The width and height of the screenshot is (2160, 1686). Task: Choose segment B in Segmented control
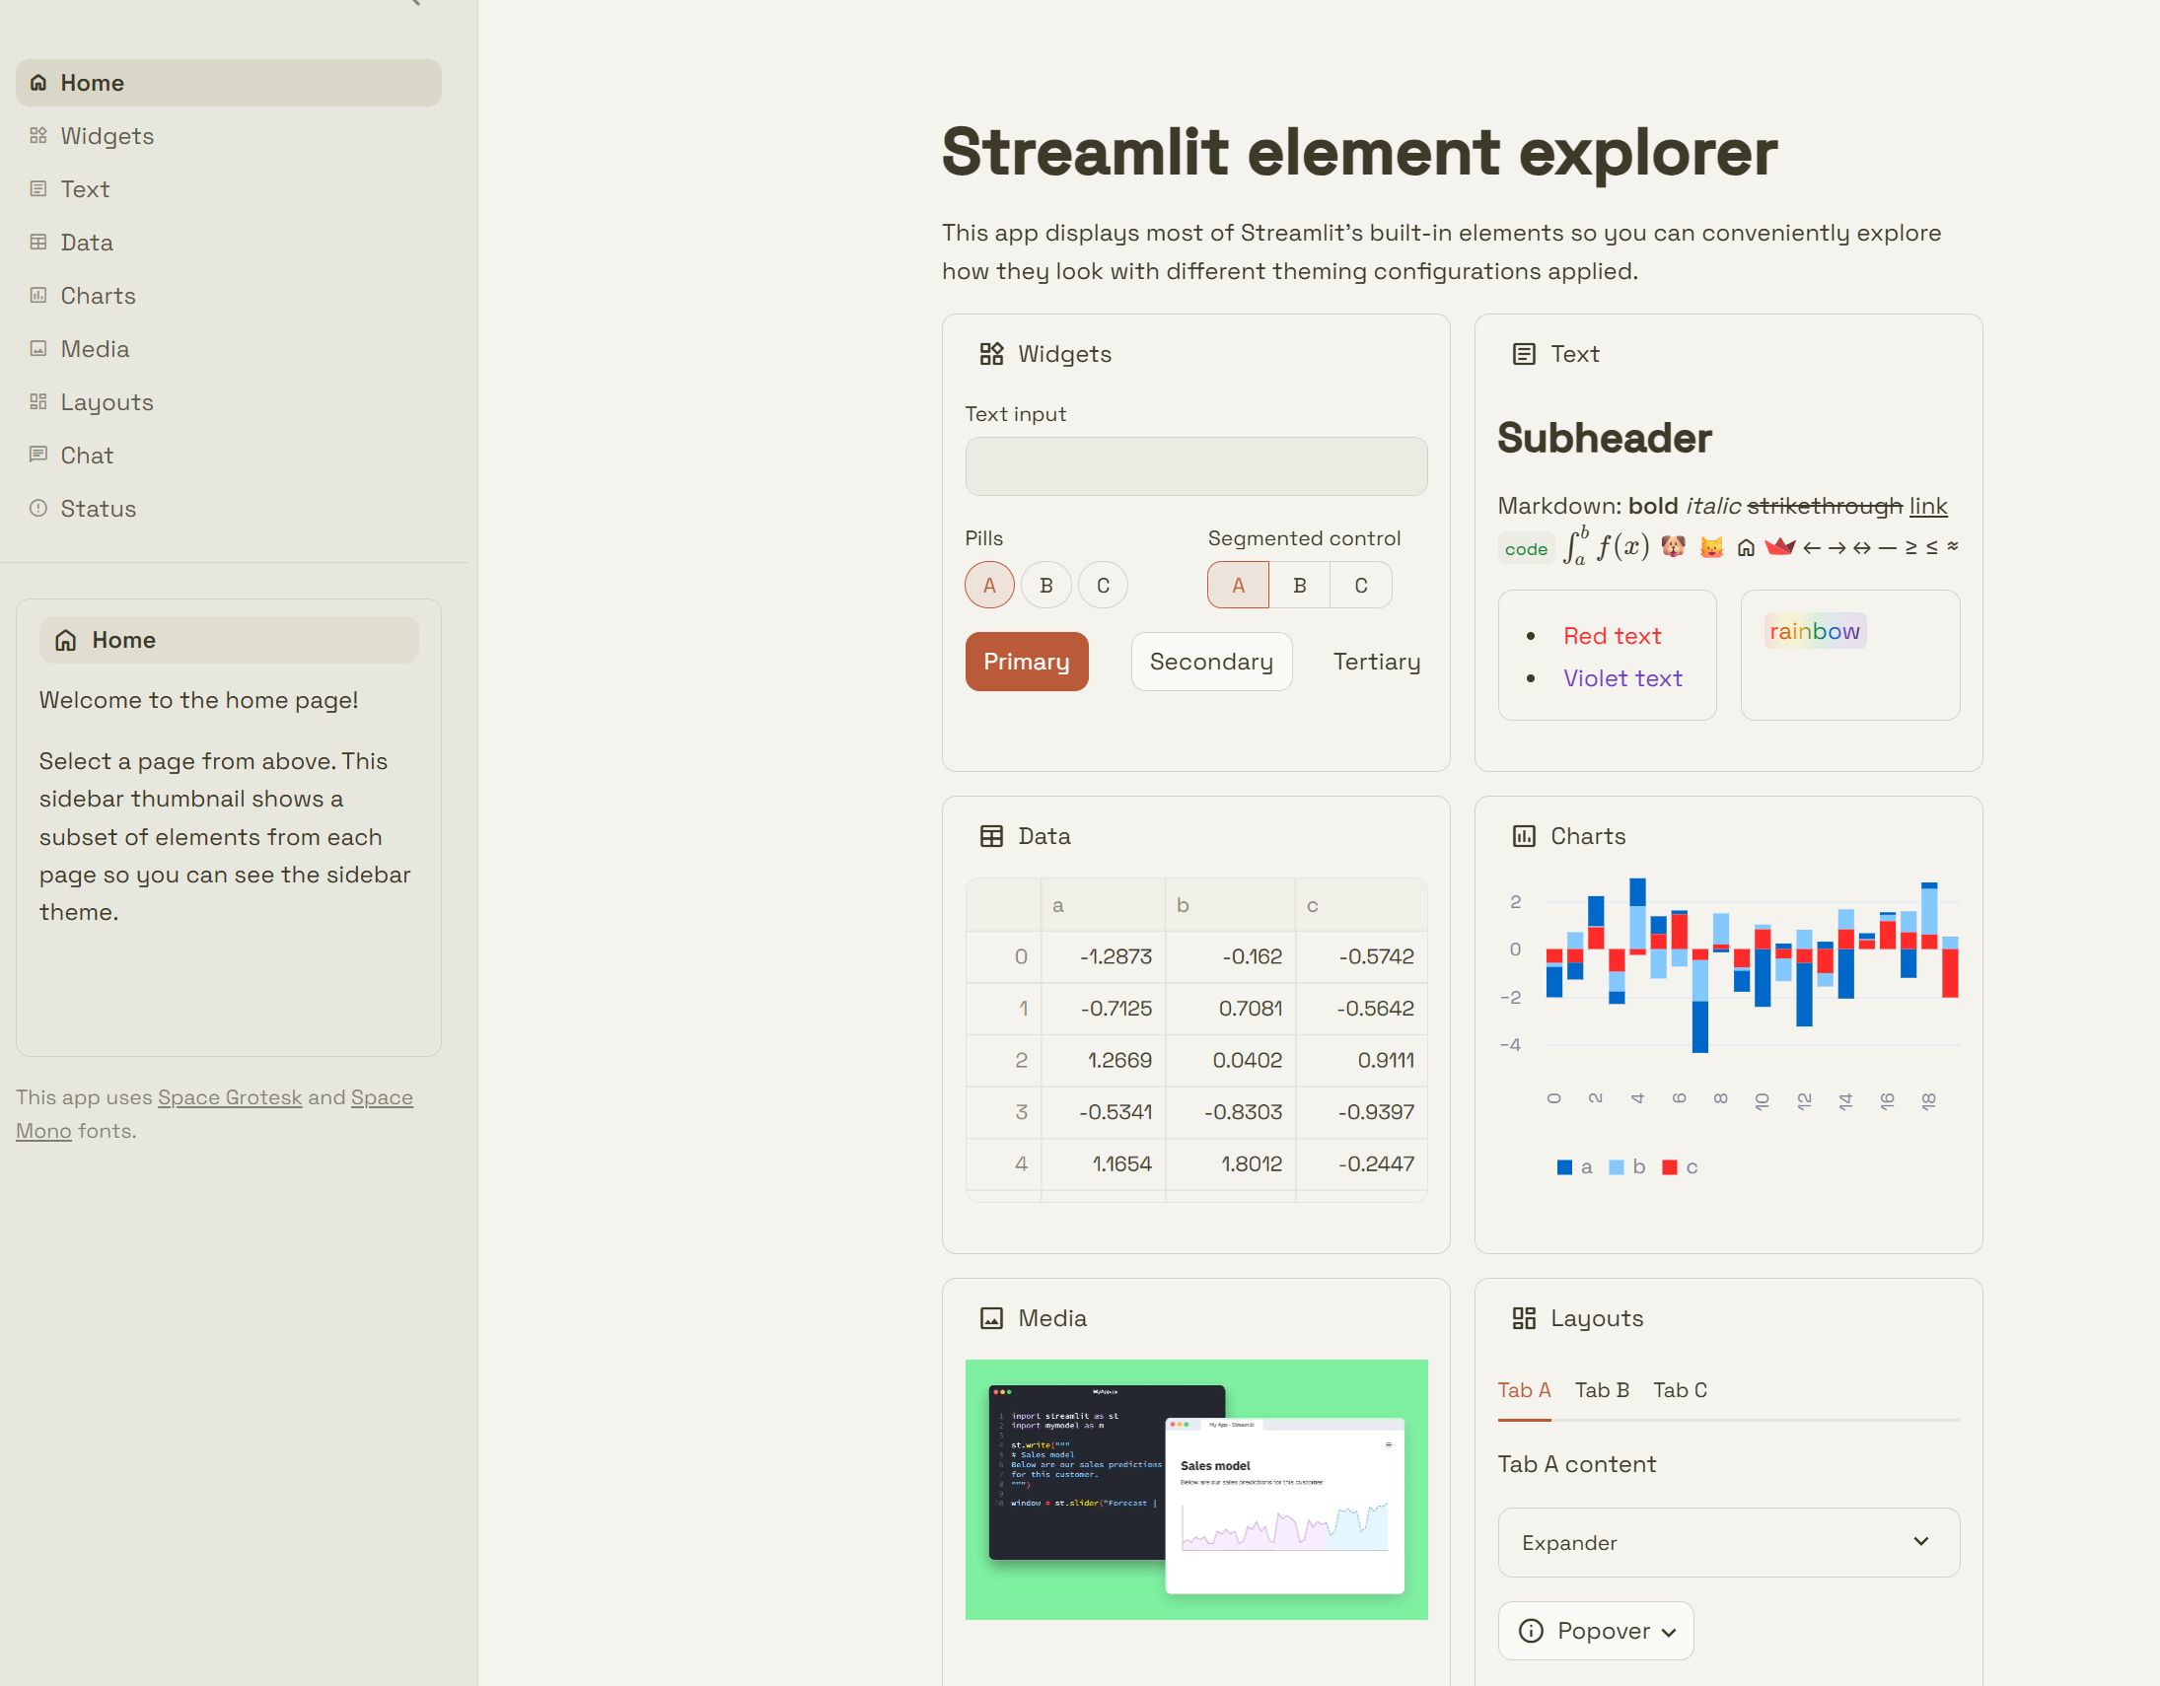pos(1299,586)
